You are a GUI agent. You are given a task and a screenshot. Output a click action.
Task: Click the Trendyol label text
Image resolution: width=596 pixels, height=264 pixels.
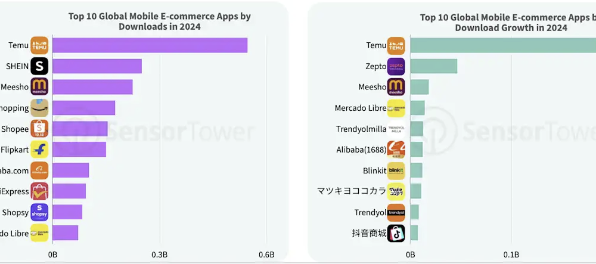coord(370,212)
